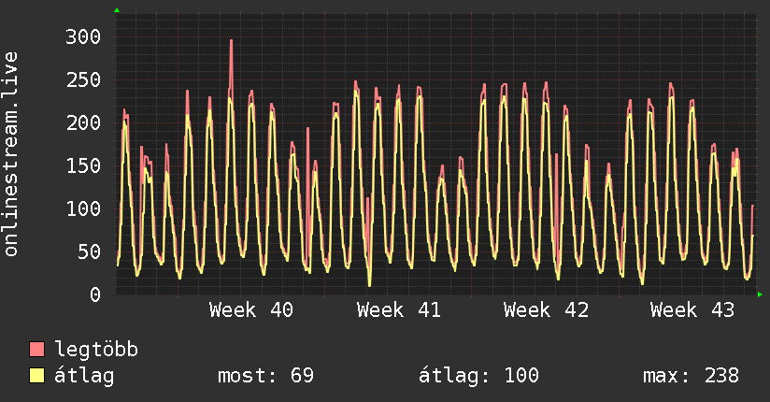Click the green arrow at x-axis end
The height and width of the screenshot is (402, 770).
pyautogui.click(x=760, y=294)
